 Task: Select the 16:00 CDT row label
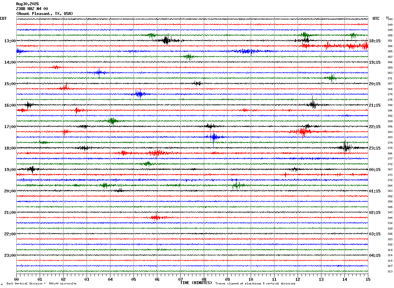(x=10, y=105)
